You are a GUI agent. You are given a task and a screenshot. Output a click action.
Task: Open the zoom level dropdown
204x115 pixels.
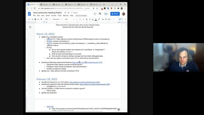click(47, 19)
